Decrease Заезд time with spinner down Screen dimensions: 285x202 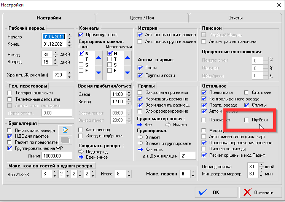click(127, 96)
